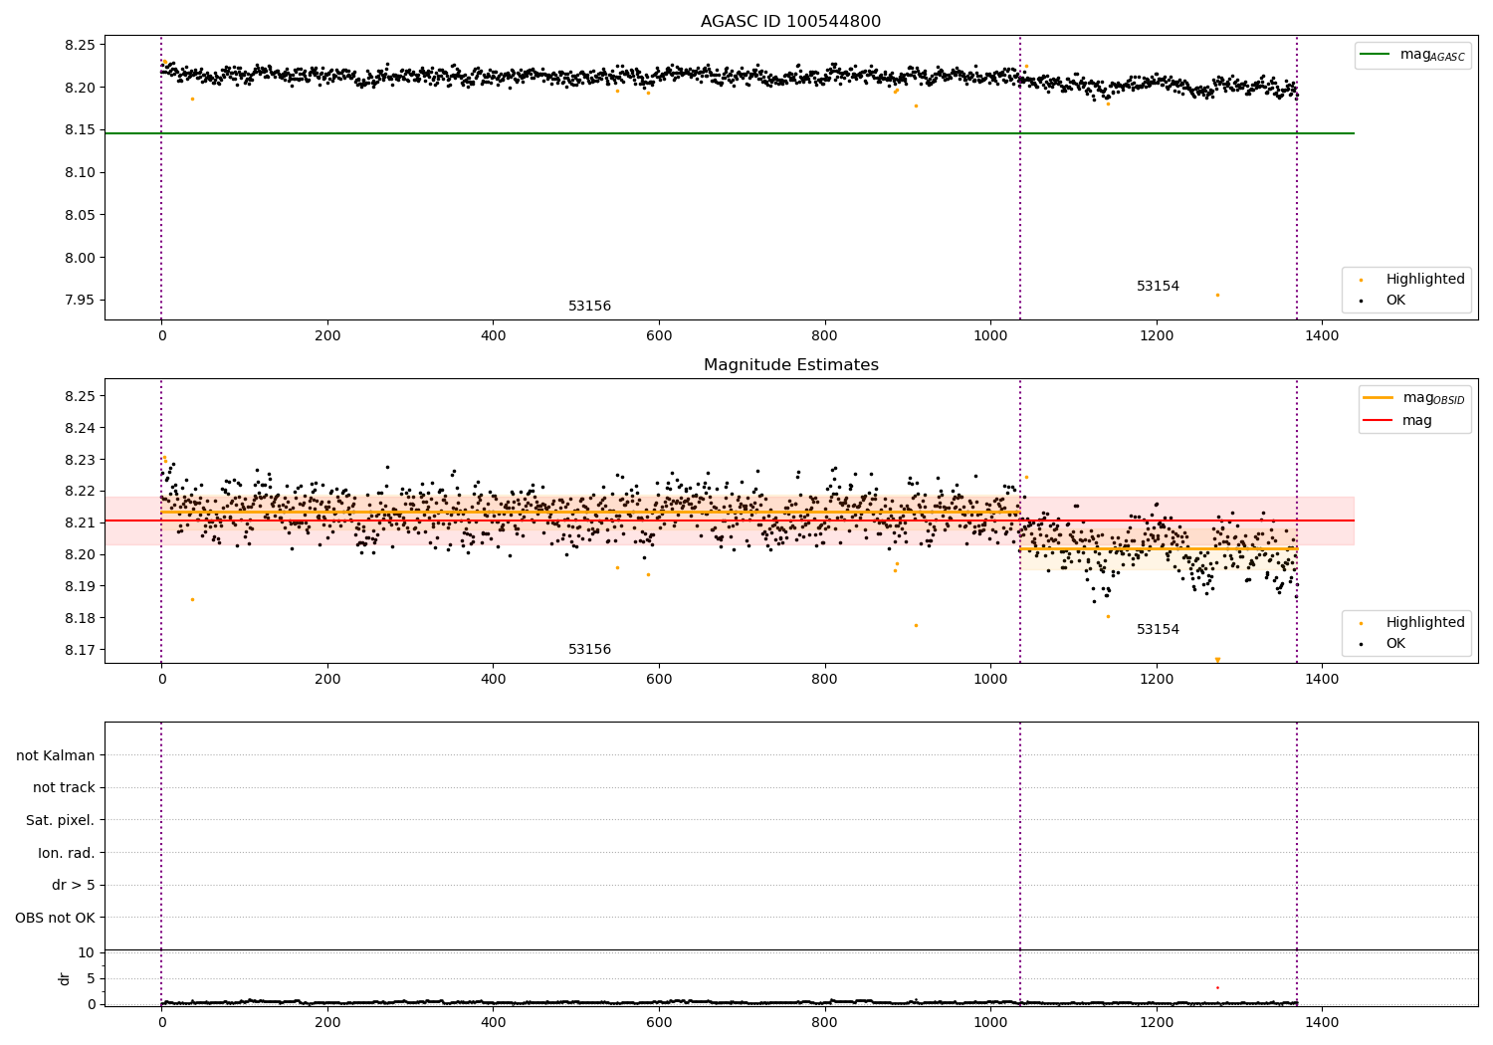Click the 'Sat. pixel.' axis label

coord(61,821)
